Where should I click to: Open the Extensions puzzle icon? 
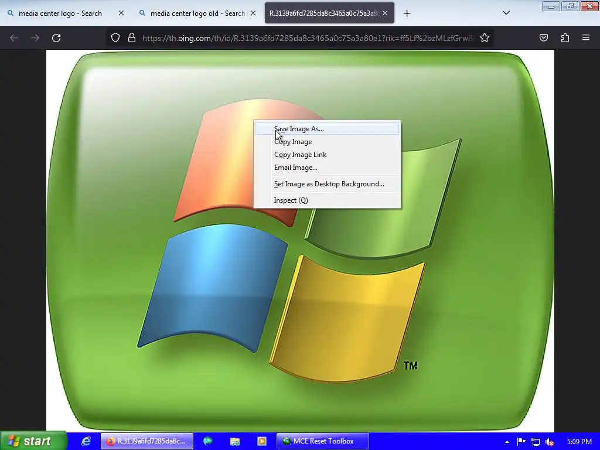pos(565,37)
